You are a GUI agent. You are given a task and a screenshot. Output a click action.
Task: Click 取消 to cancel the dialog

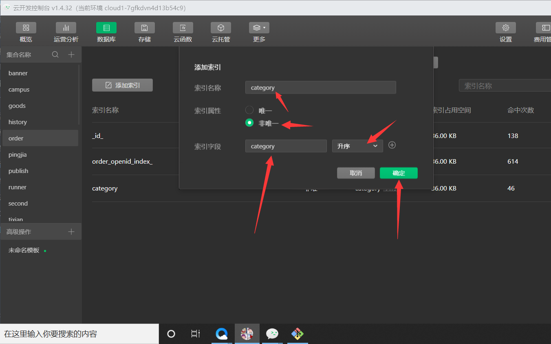[x=356, y=173]
